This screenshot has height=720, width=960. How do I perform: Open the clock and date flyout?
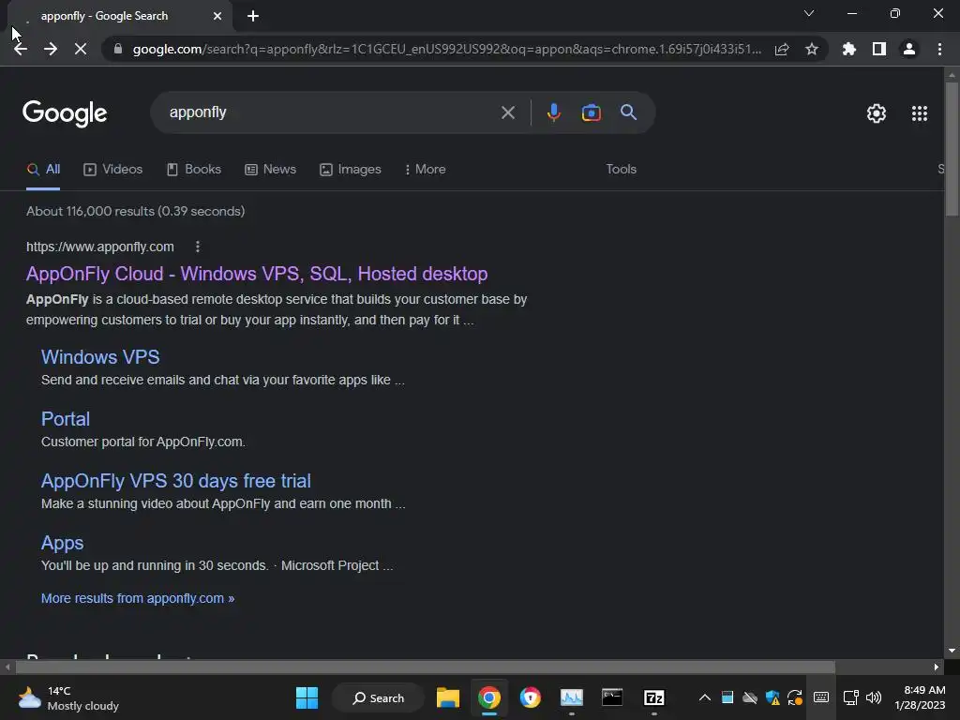(x=920, y=697)
